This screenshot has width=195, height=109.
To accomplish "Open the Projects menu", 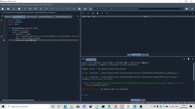I will 36,5.
